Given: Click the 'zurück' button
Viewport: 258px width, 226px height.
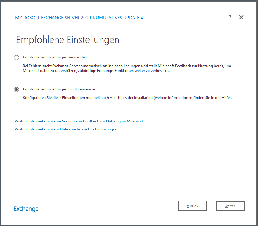Looking at the screenshot, I should [192, 206].
